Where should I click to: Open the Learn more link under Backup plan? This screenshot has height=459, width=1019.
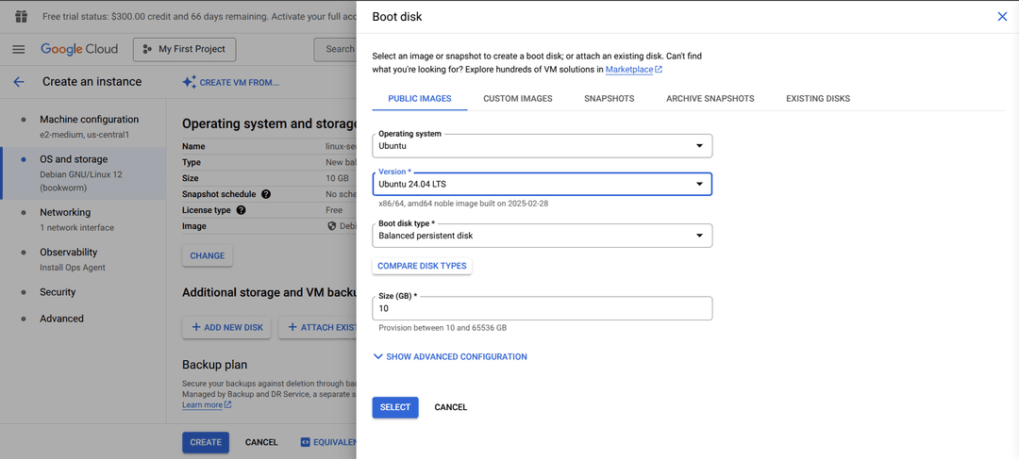(x=207, y=404)
